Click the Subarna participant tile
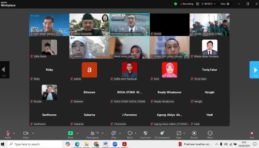This screenshot has width=259, height=148. point(90,115)
